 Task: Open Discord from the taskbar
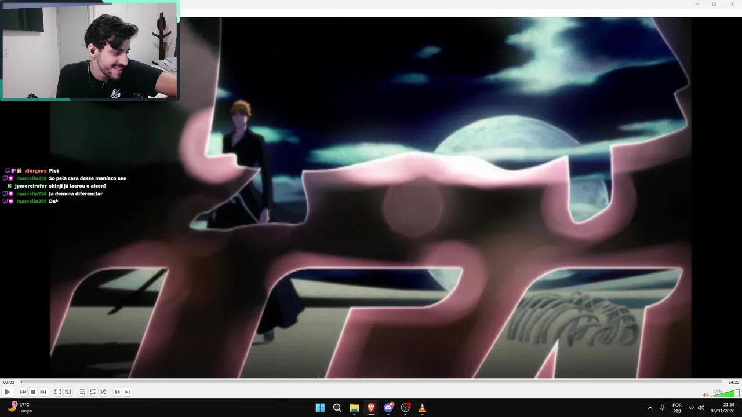point(388,408)
